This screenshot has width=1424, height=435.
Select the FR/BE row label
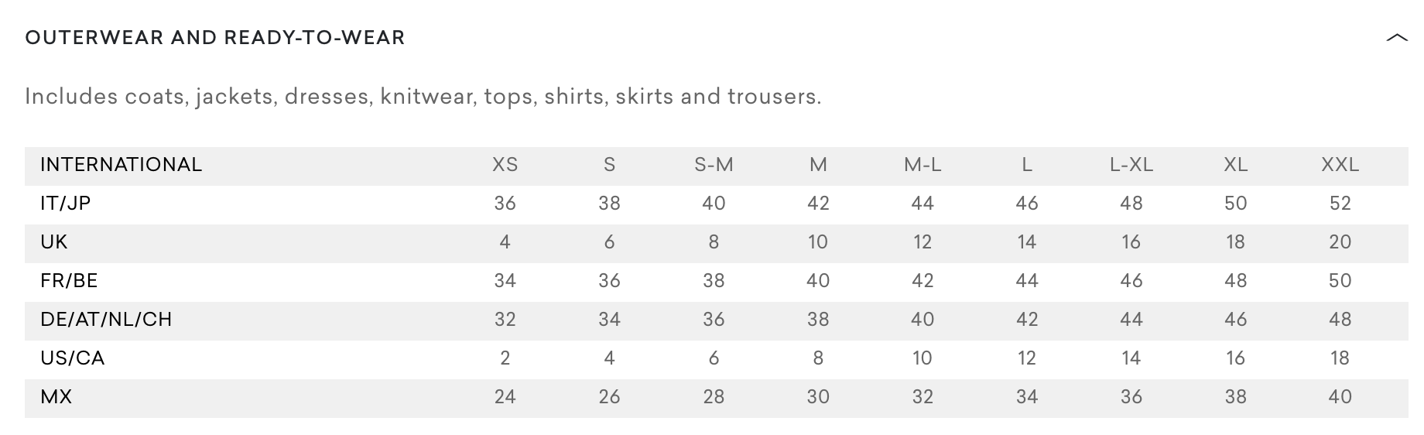69,281
